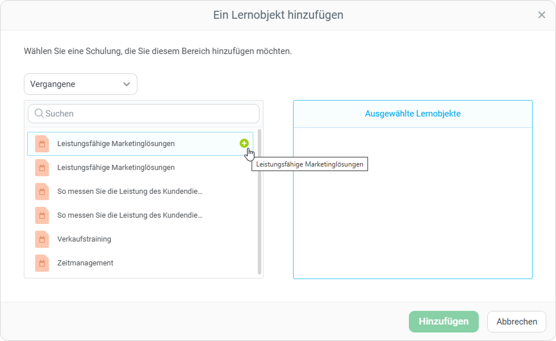Select the second Leistungsfähige Marketinglösungen entry text
This screenshot has width=556, height=341.
[x=116, y=168]
